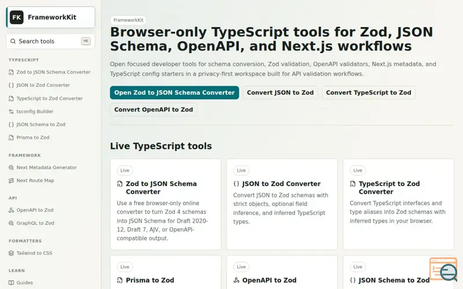The image size is (463, 289).
Task: Click the search magnifier icon
Action: click(x=13, y=41)
